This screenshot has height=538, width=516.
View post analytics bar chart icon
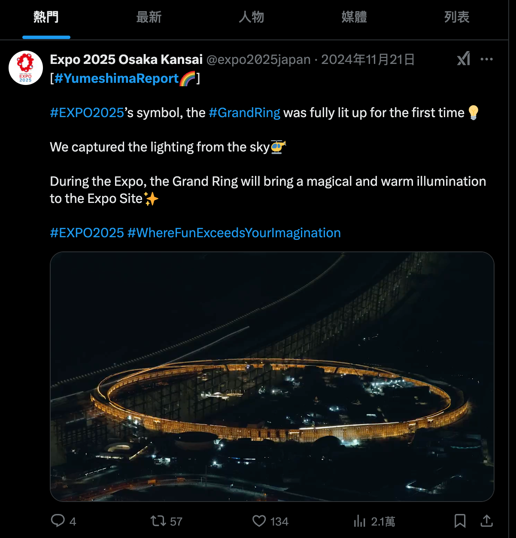click(x=359, y=521)
